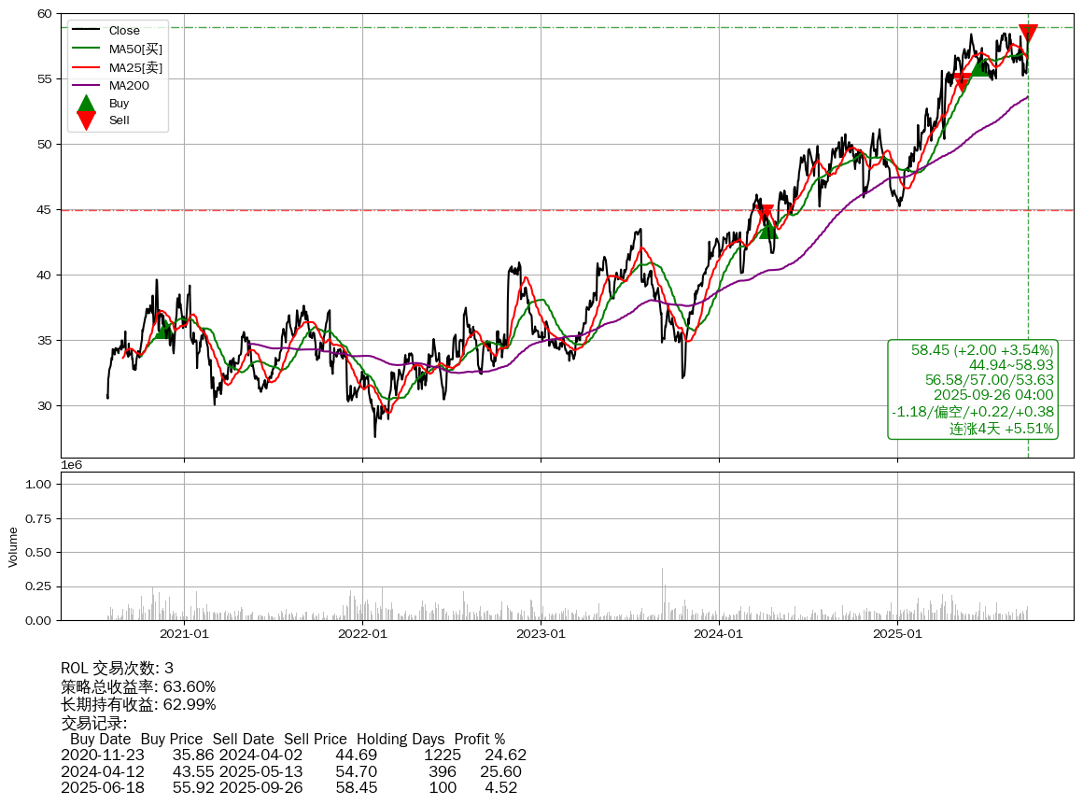The image size is (1083, 805).
Task: Click the Volume axis label
Action: click(13, 546)
